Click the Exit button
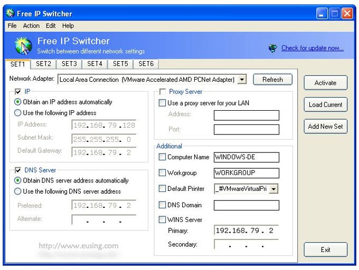The image size is (359, 270). click(325, 249)
